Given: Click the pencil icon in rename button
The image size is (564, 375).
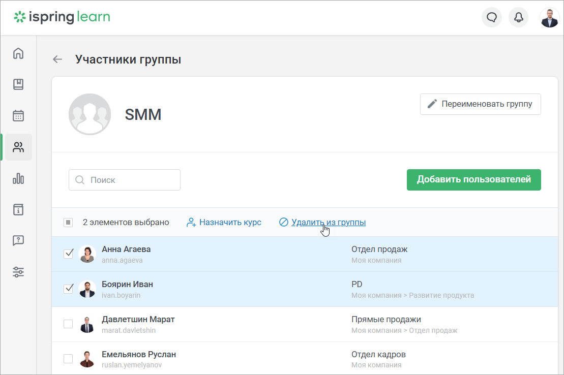Looking at the screenshot, I should tap(432, 104).
